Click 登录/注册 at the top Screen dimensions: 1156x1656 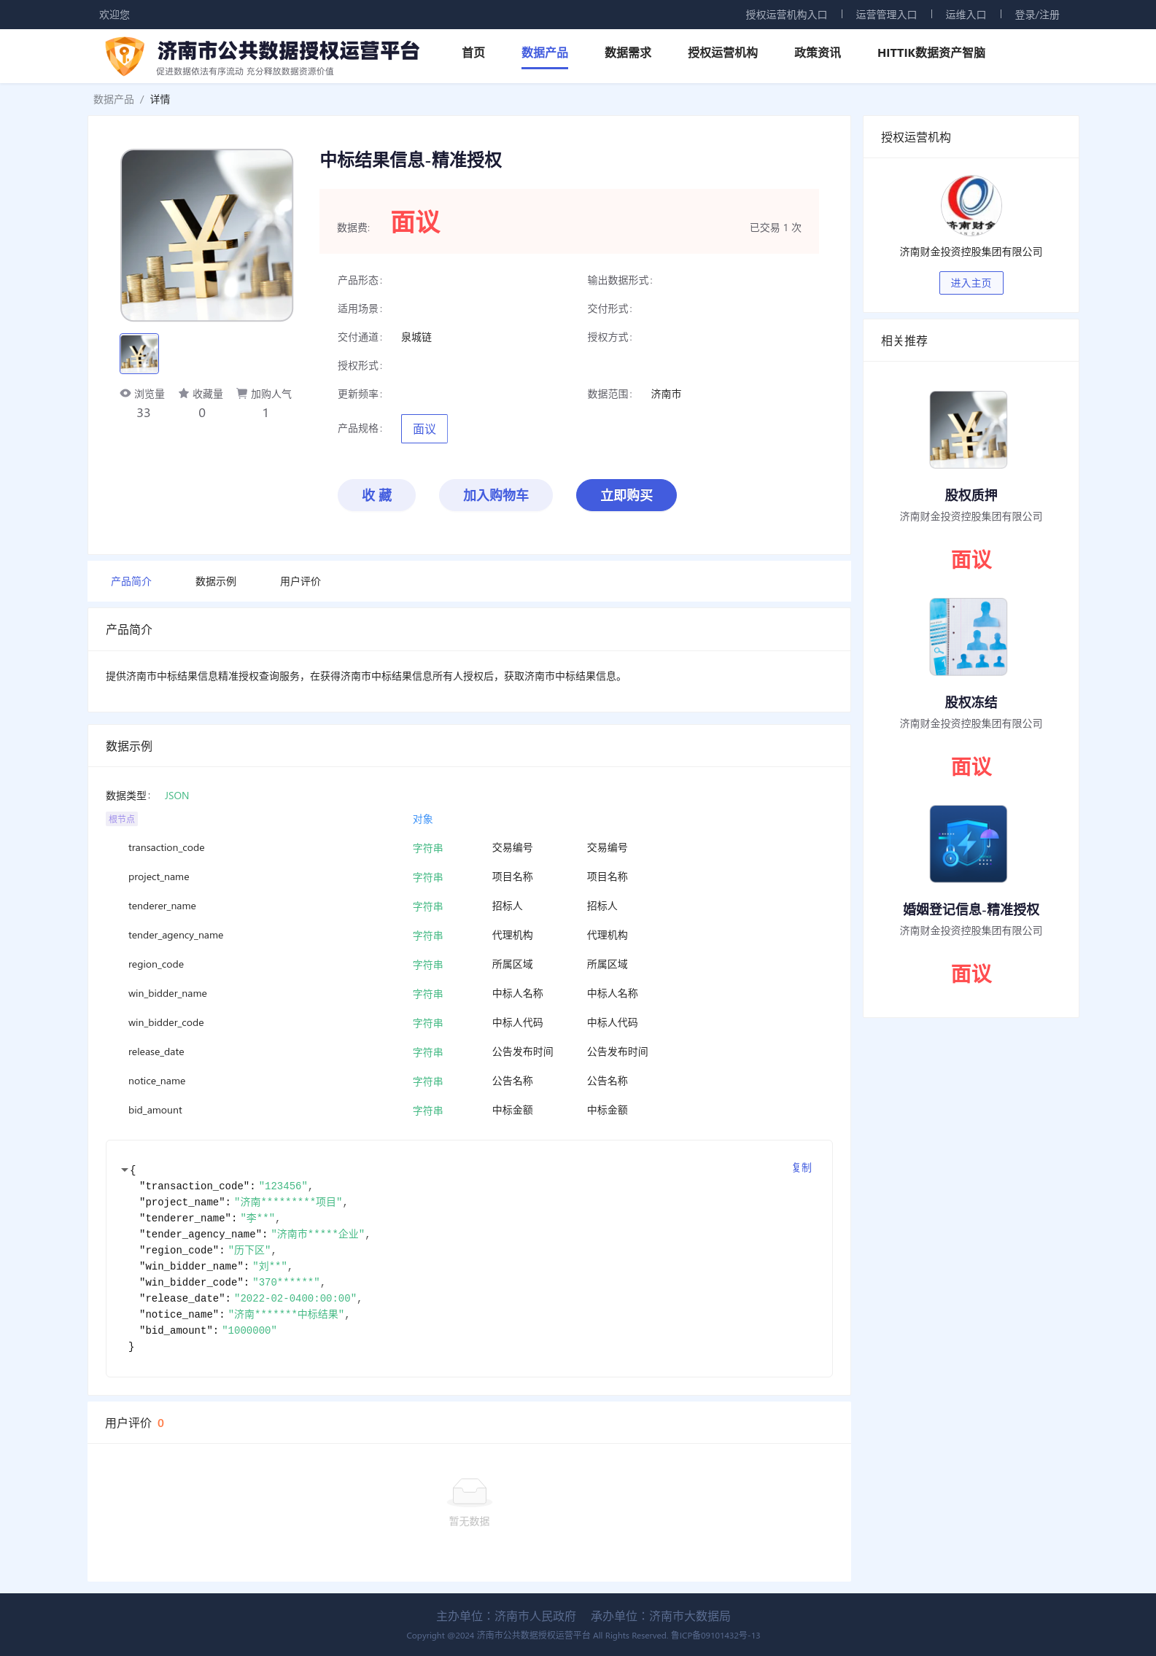click(x=1037, y=15)
